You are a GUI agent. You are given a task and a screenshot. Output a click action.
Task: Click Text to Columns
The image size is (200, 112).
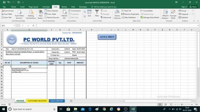tap(117, 14)
